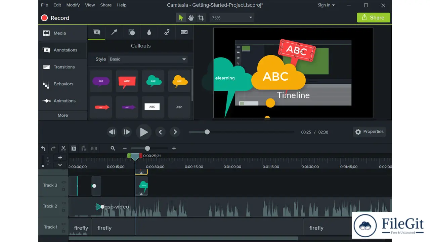Switch to arrows and lines tab
Viewport: 430px width, 242px height.
[114, 32]
